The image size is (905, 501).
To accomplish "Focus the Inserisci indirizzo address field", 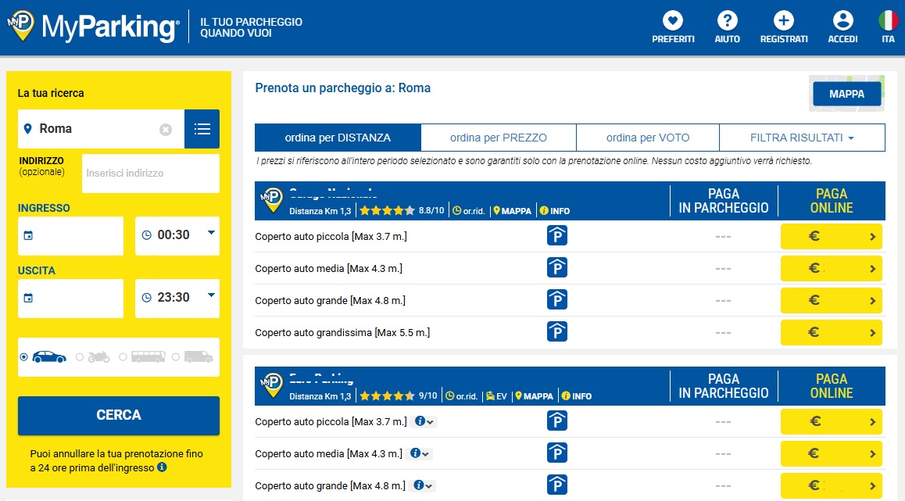I will tap(151, 174).
